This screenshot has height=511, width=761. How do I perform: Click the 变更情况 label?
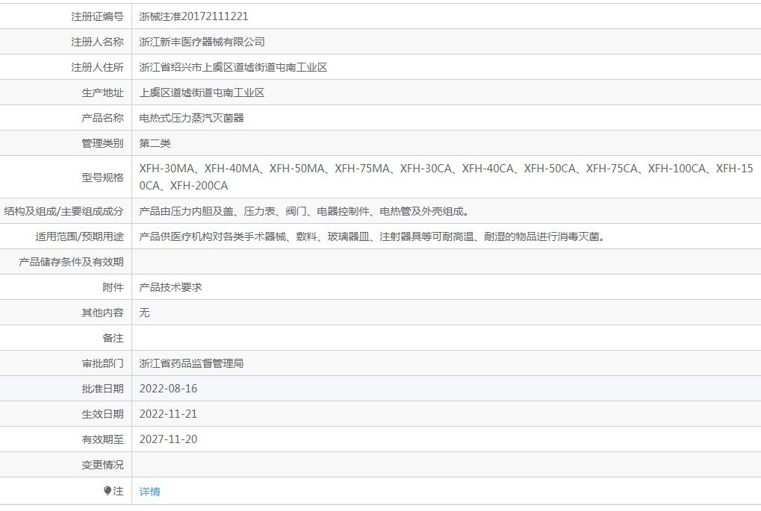click(x=102, y=465)
